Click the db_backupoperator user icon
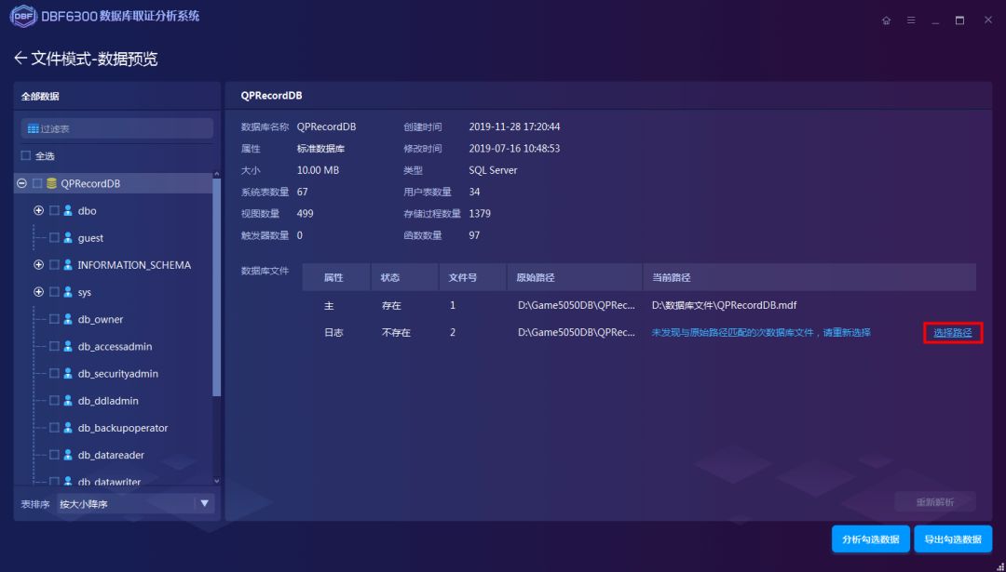The image size is (1006, 572). pyautogui.click(x=68, y=428)
